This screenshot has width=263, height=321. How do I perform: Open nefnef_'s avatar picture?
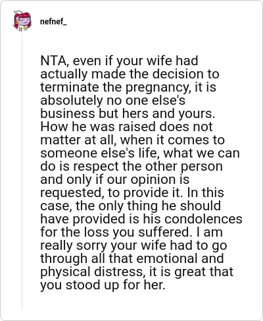pos(22,21)
